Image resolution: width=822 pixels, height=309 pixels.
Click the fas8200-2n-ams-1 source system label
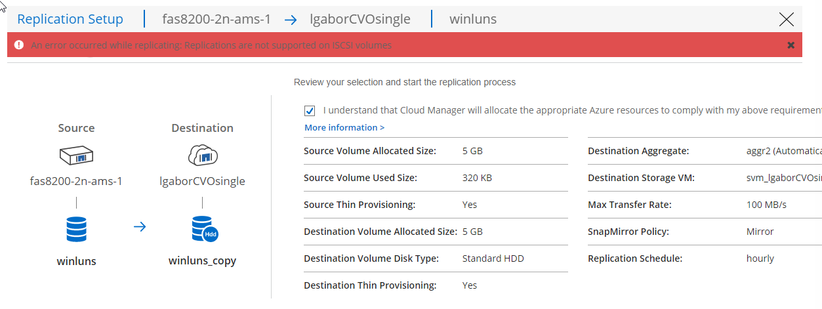(x=76, y=181)
